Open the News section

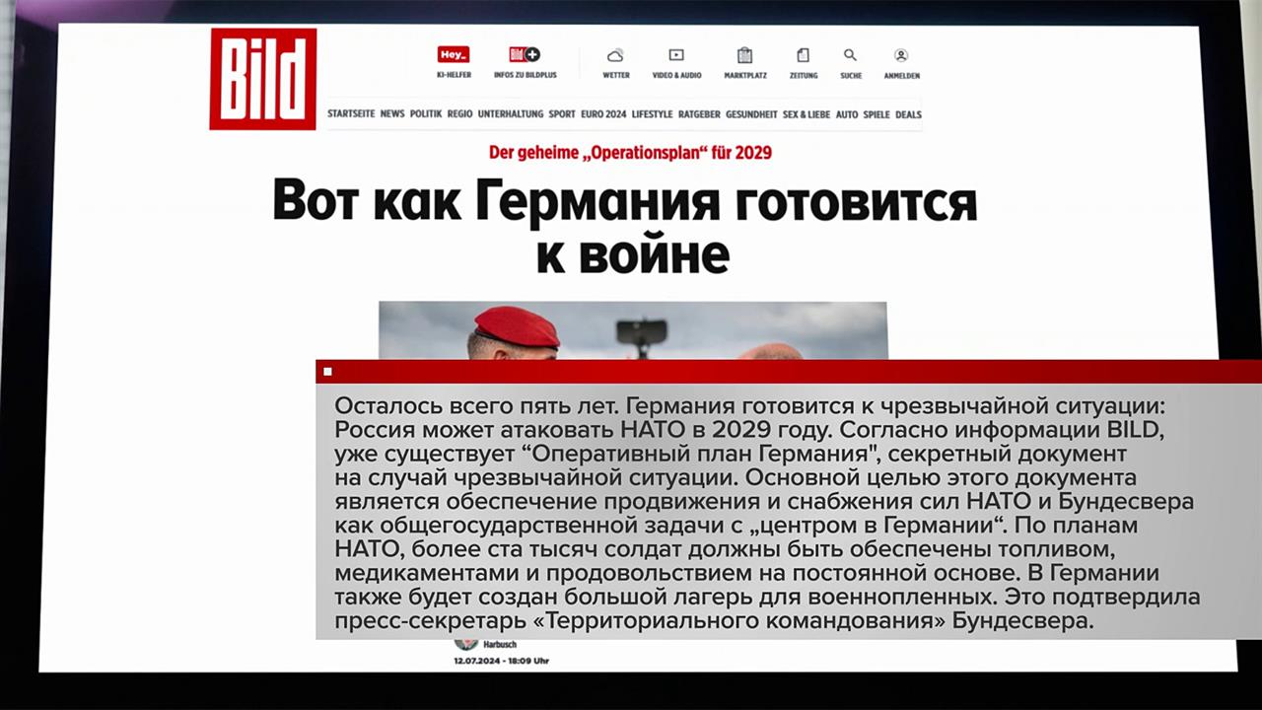[x=392, y=114]
